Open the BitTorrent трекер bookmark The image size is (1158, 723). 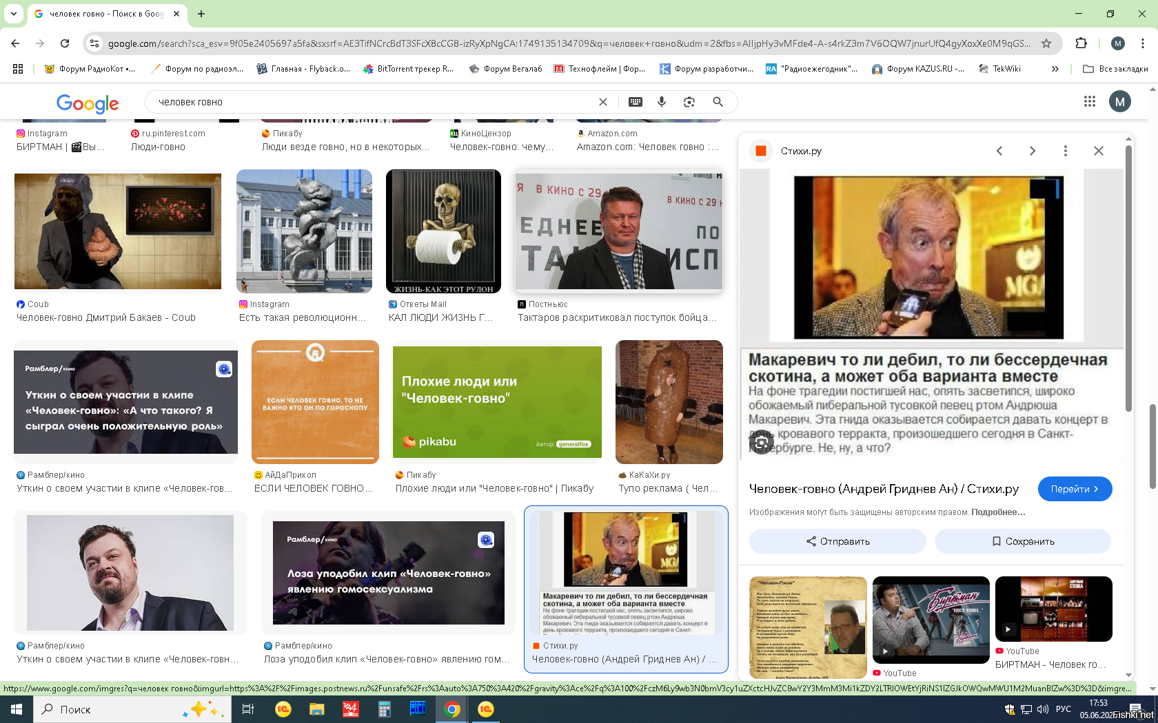pyautogui.click(x=408, y=69)
